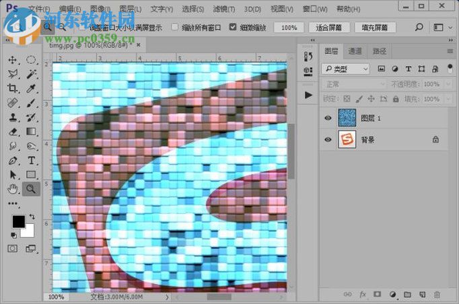The image size is (459, 304).
Task: Click the zoom out option icon
Action: (x=62, y=28)
